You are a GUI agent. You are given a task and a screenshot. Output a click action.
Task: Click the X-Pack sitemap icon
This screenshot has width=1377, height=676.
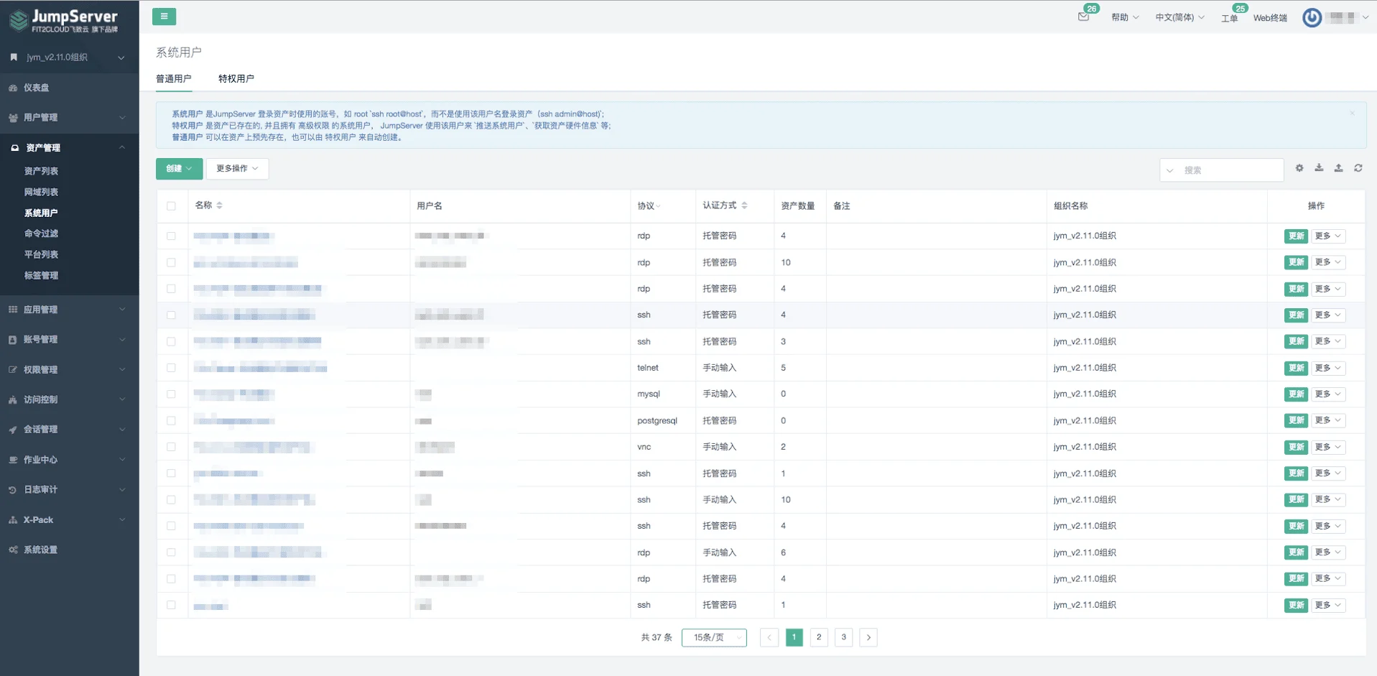(13, 520)
